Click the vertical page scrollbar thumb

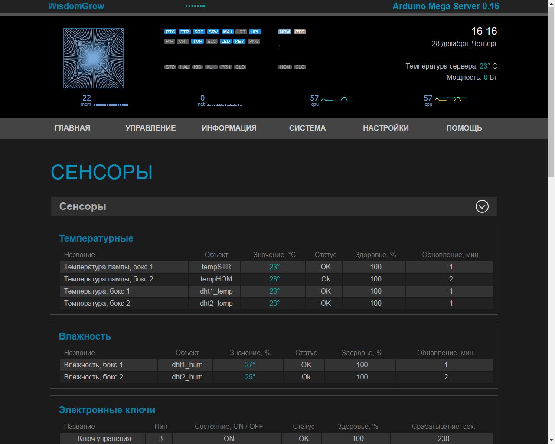(x=551, y=91)
